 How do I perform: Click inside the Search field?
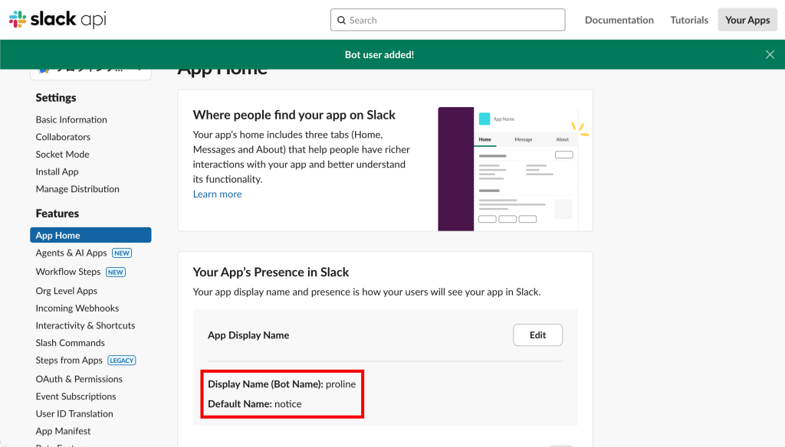coord(452,21)
